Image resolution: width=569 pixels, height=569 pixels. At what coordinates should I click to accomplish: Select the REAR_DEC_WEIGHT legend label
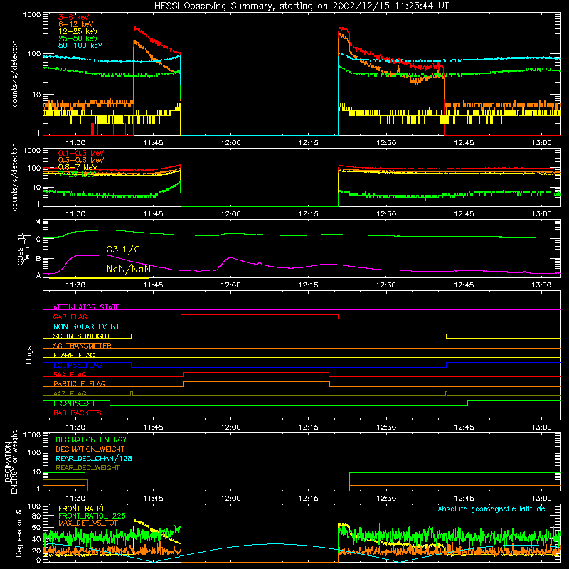[x=87, y=468]
